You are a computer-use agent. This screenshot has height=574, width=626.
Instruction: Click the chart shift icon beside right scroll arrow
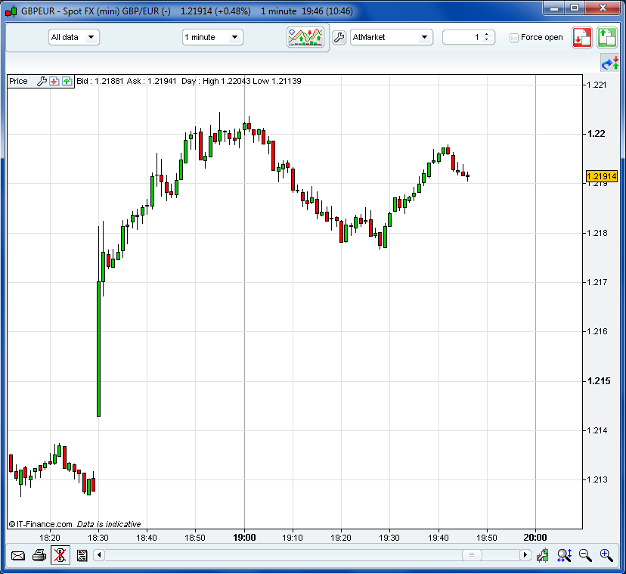pos(543,555)
